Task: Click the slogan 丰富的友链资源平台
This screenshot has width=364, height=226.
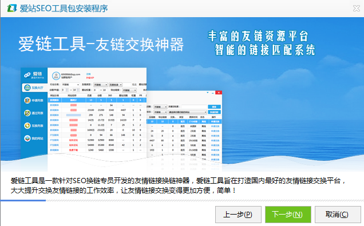Action: pyautogui.click(x=258, y=36)
